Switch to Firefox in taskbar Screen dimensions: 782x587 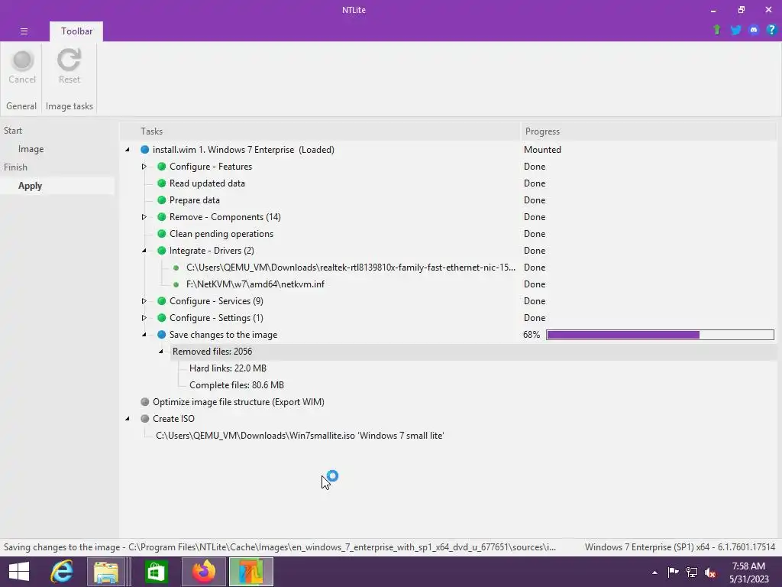[x=203, y=572]
